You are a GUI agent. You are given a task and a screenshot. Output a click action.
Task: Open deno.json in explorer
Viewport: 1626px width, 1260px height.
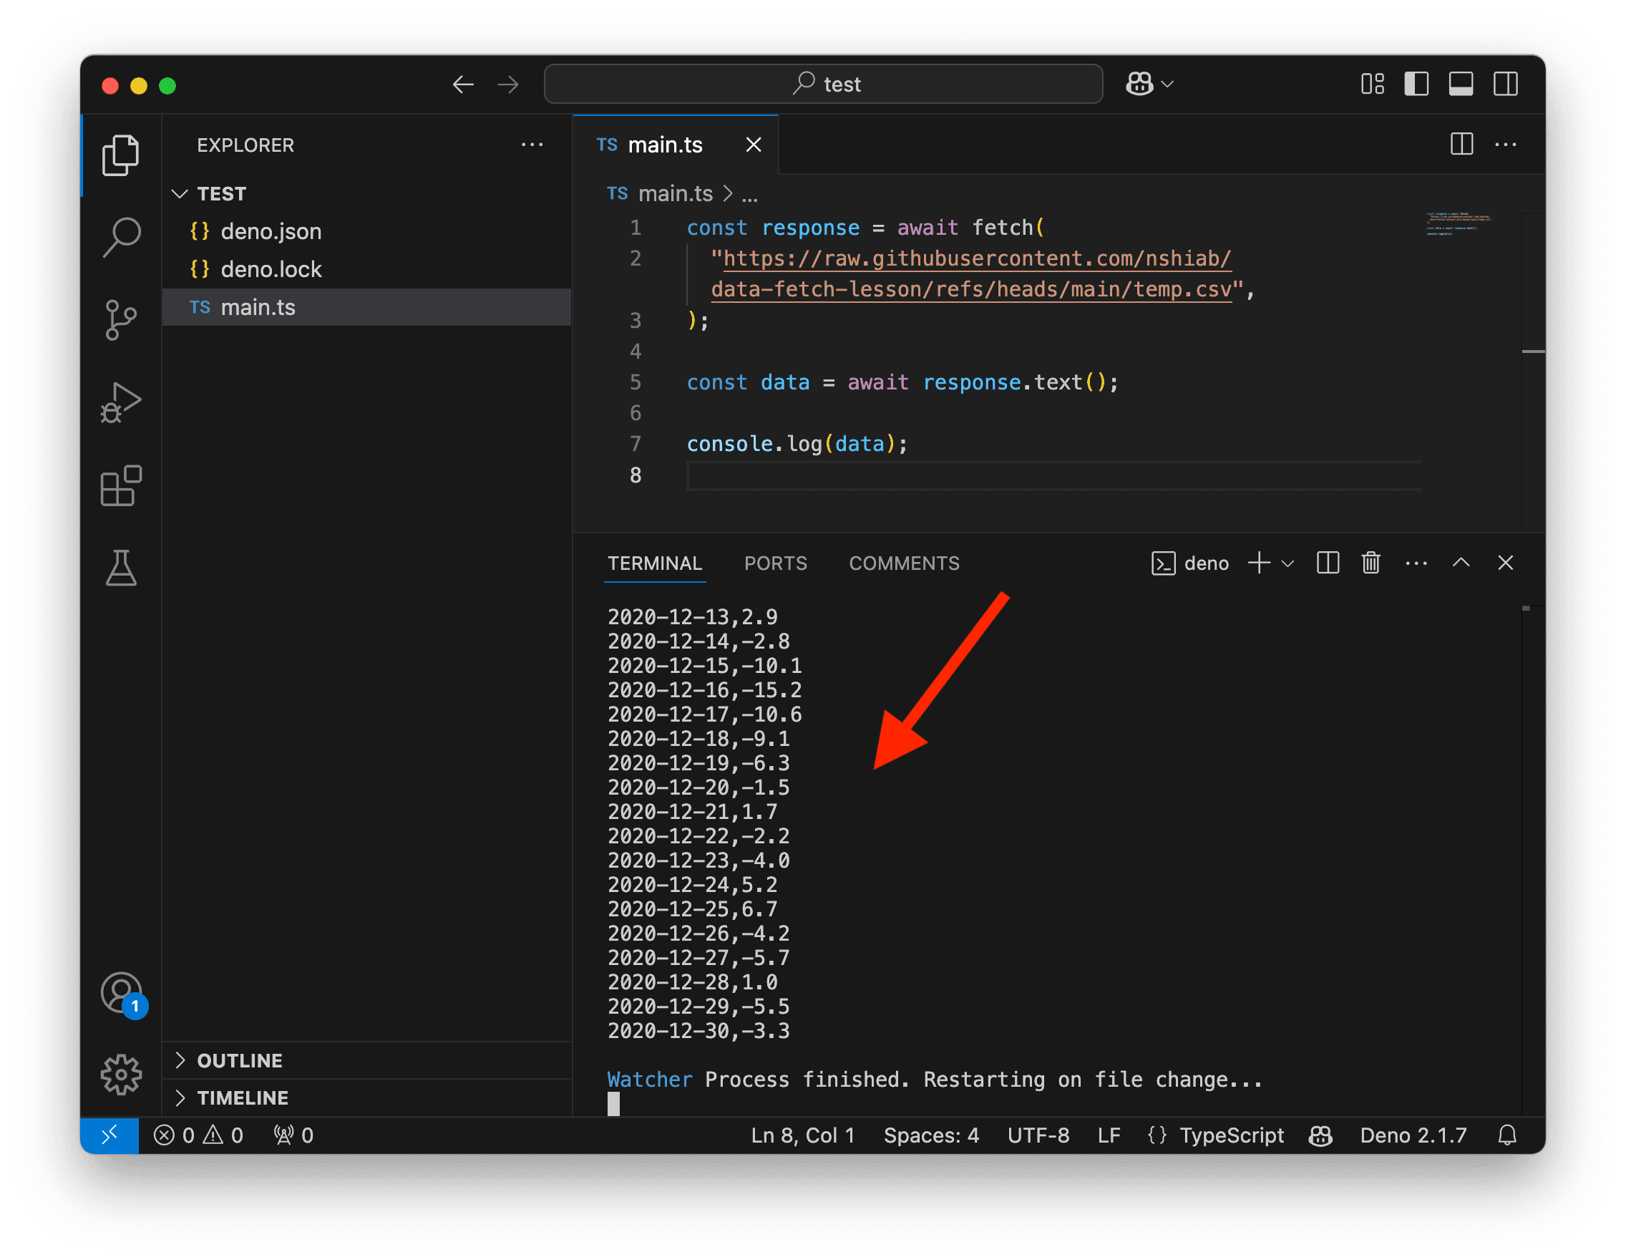[x=366, y=231]
